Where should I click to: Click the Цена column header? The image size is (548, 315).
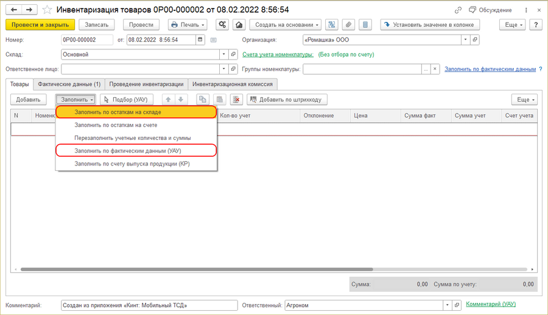(375, 116)
